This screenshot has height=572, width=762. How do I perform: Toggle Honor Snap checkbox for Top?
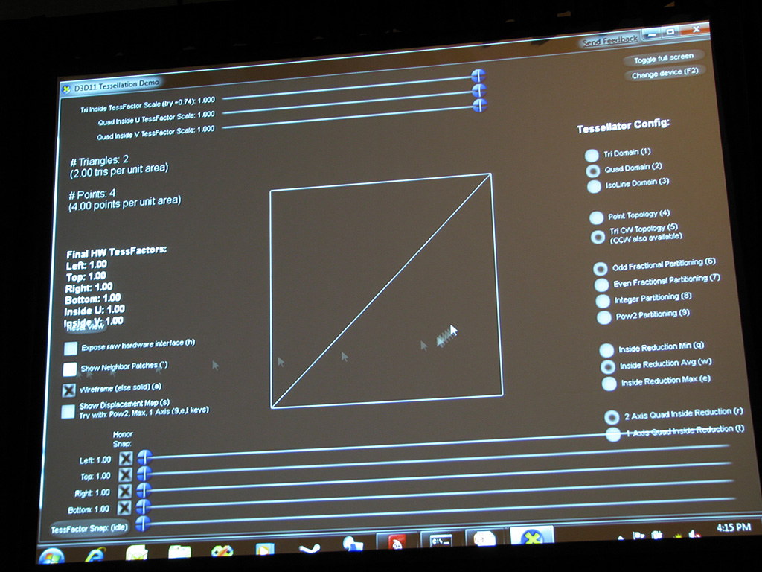[x=125, y=474]
